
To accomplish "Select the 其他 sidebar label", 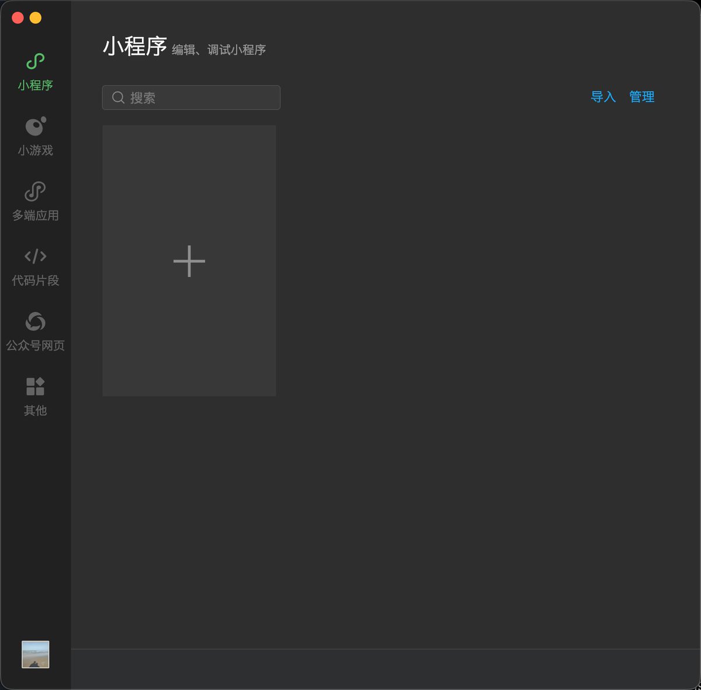I will (35, 411).
